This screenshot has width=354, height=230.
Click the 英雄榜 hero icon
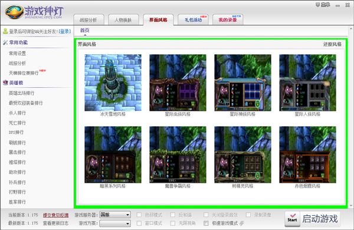tap(5, 83)
